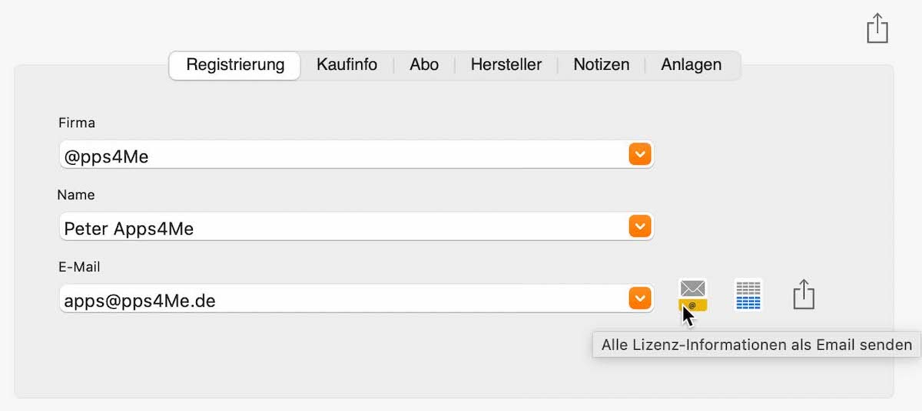This screenshot has height=411, width=922.
Task: Click the share icon beside the table icon
Action: 803,294
